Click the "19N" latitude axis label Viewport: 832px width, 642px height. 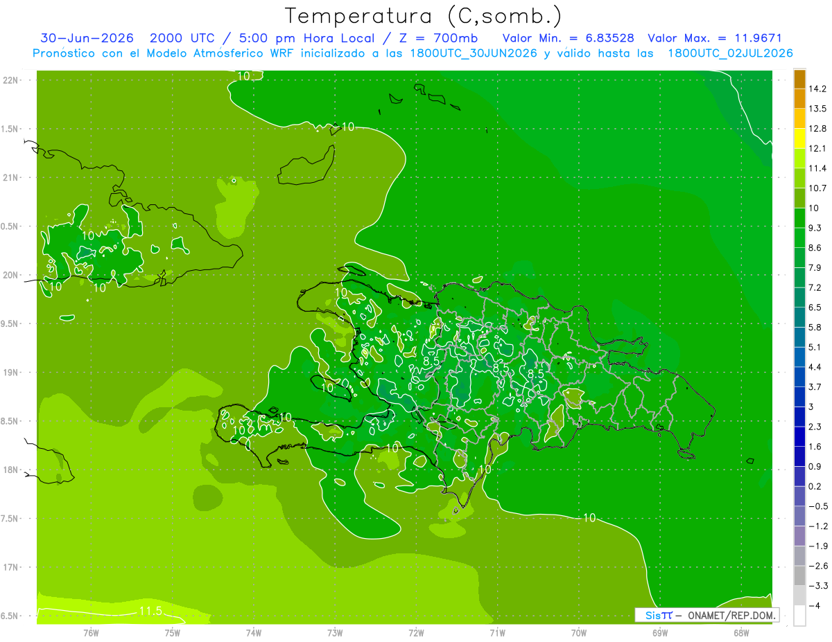click(x=12, y=372)
